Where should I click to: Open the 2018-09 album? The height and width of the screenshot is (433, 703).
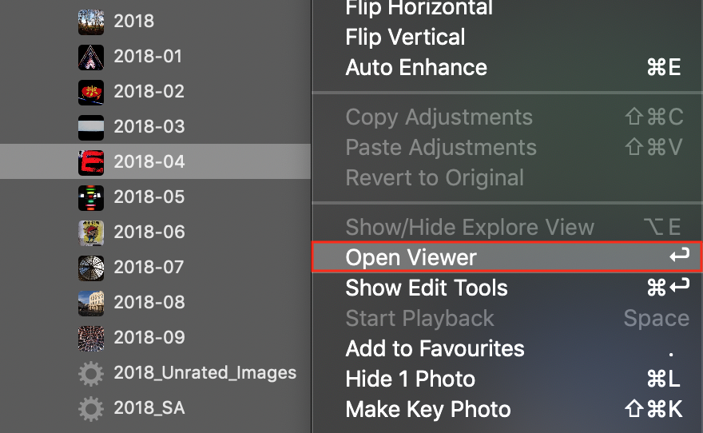pyautogui.click(x=149, y=337)
